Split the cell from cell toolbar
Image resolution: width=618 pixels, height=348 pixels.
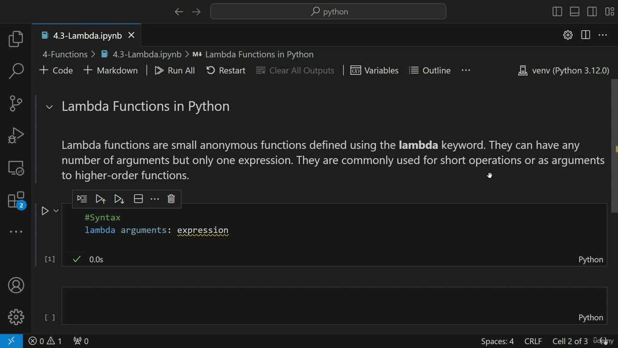click(138, 199)
